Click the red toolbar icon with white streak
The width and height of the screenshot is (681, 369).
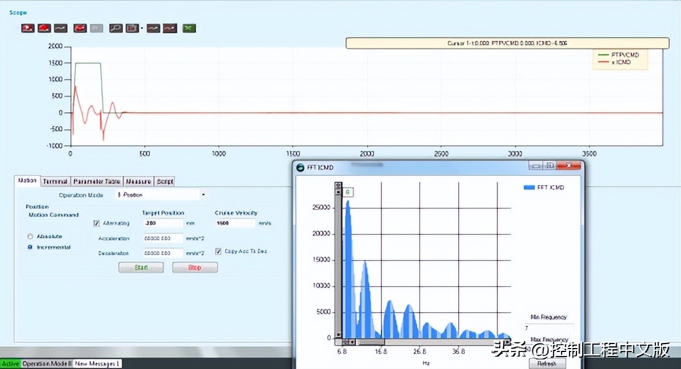(x=80, y=28)
